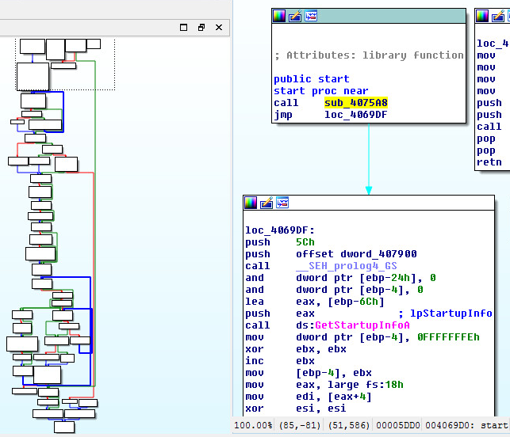
Task: Click the pencil edit icon on loc_4069DF block
Action: (267, 203)
